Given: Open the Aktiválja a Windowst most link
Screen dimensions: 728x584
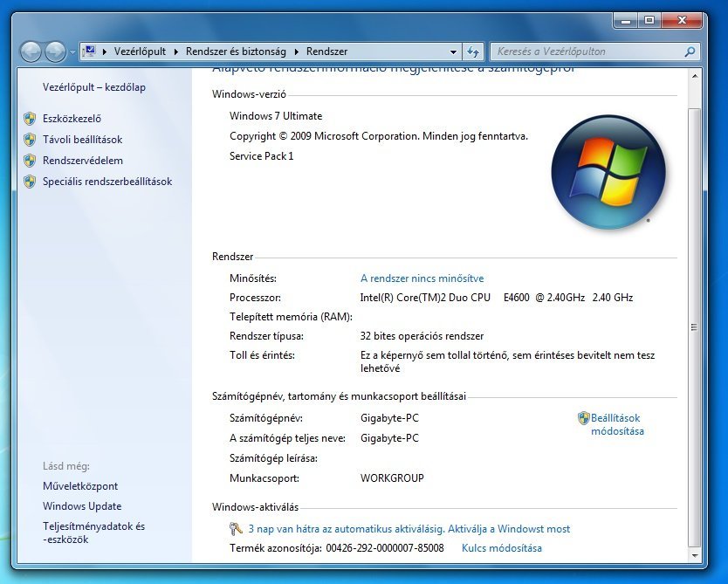Looking at the screenshot, I should point(409,529).
